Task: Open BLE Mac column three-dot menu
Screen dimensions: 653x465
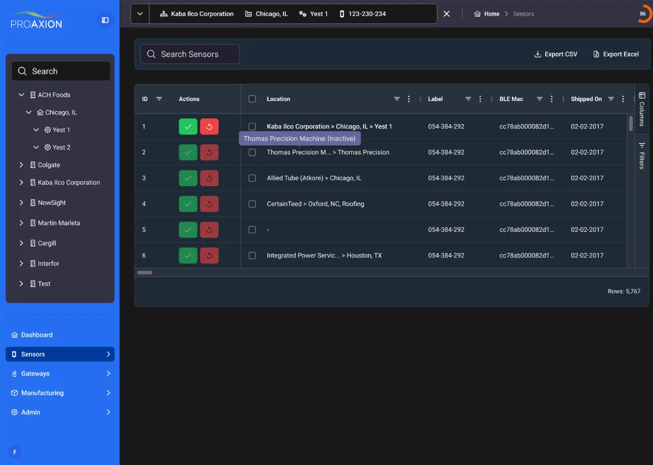Action: (x=552, y=99)
